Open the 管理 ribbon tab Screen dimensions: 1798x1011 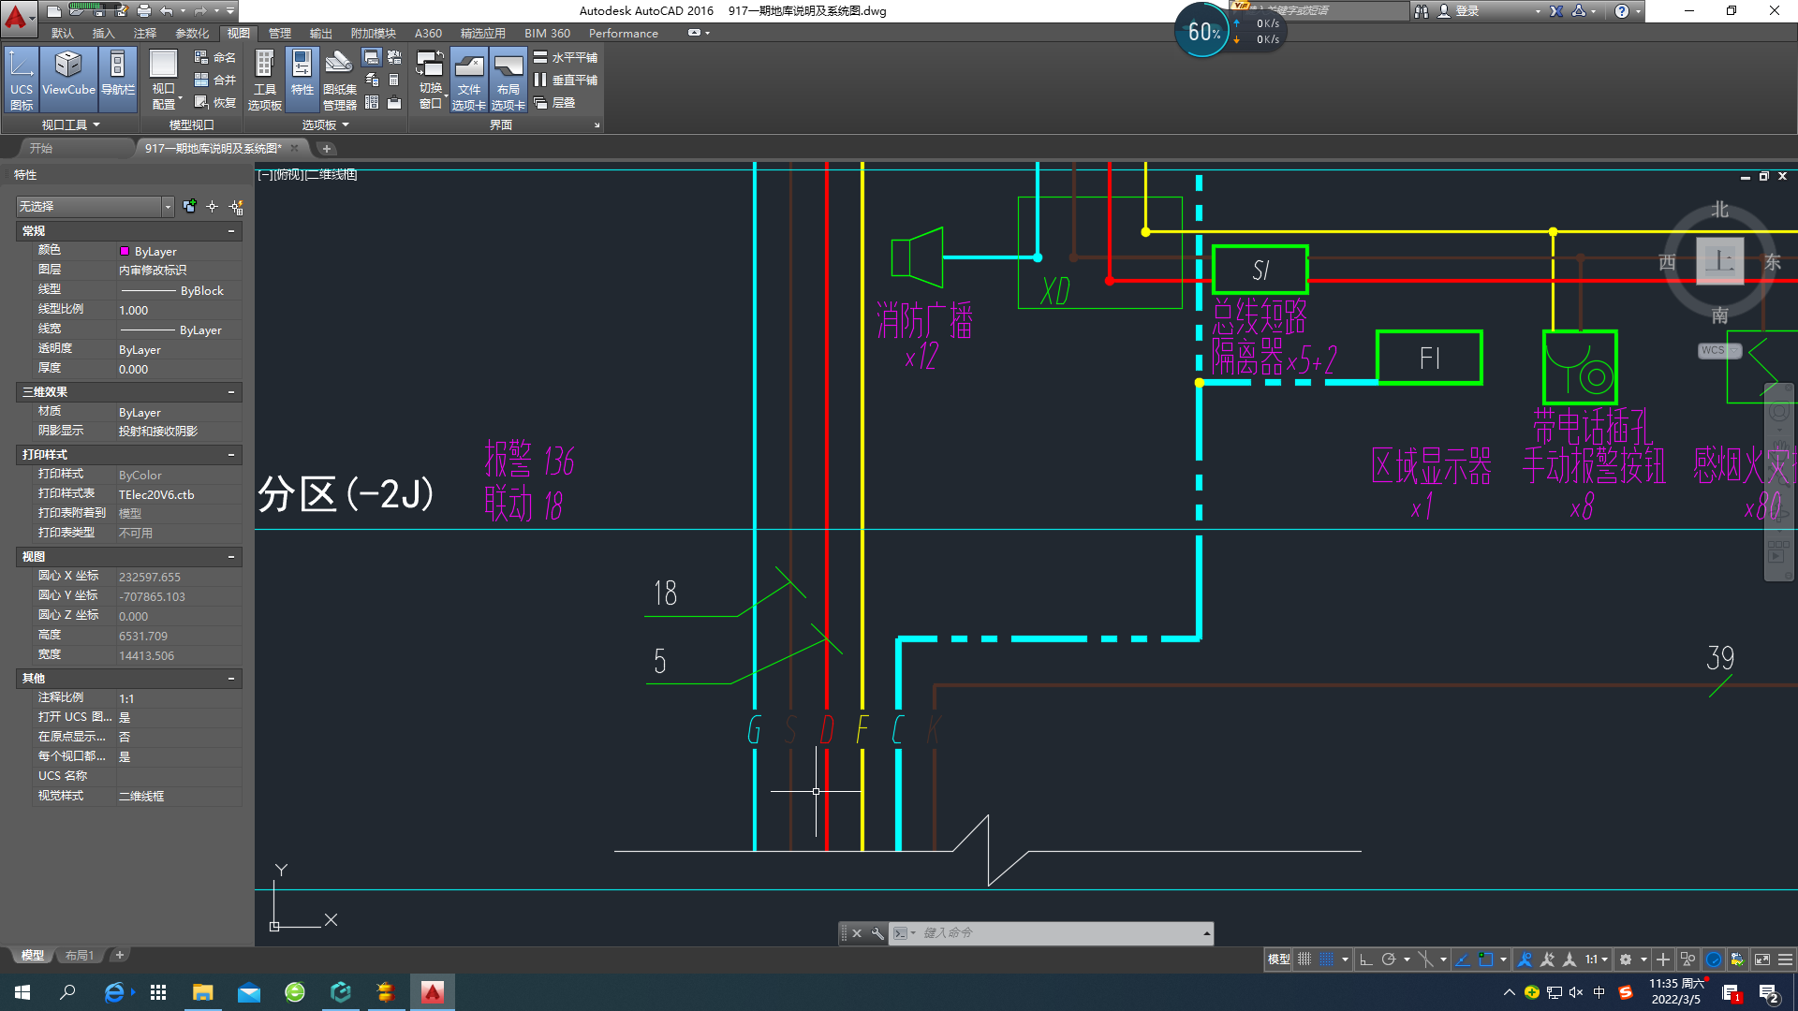click(x=280, y=33)
